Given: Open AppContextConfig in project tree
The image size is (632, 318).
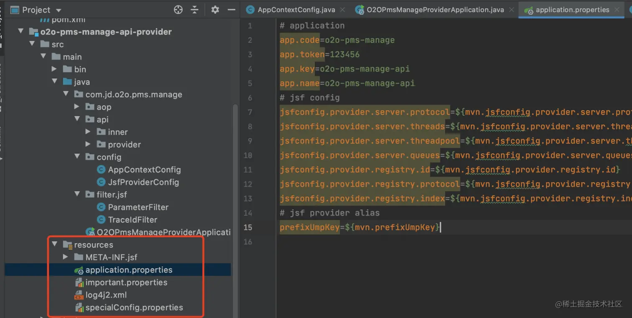Looking at the screenshot, I should pos(144,170).
